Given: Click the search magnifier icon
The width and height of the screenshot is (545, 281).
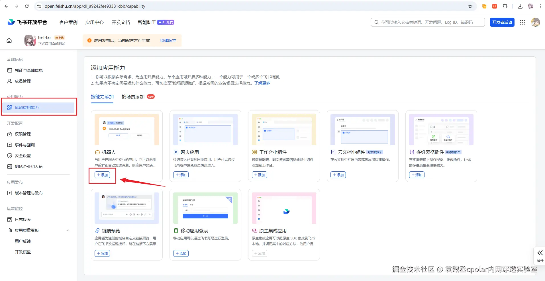Looking at the screenshot, I should (377, 22).
